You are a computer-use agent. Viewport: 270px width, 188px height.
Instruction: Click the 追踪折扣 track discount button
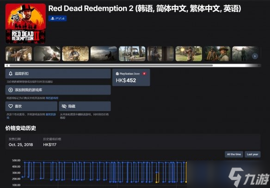pos(58,74)
